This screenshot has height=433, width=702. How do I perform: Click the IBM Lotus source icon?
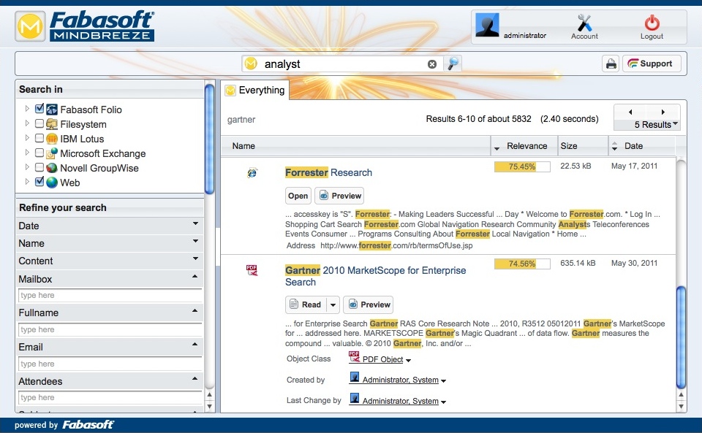click(52, 139)
